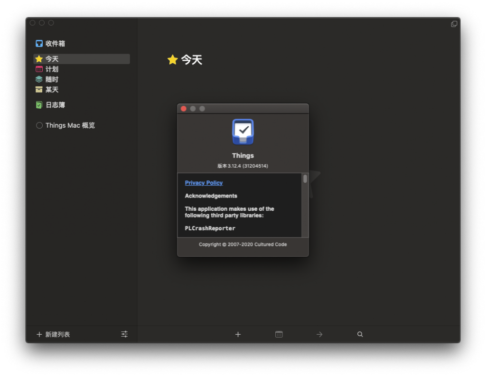Open sidebar filter settings sliders icon
This screenshot has width=486, height=377.
click(124, 334)
